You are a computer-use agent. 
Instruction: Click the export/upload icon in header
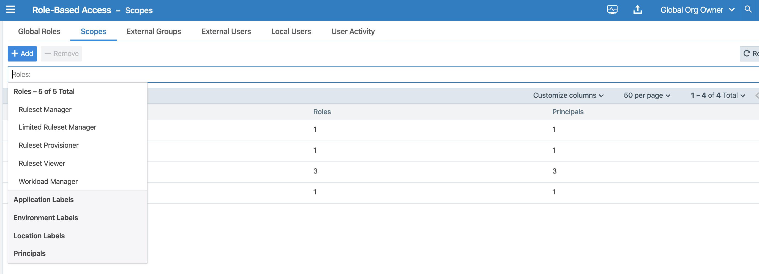tap(638, 9)
